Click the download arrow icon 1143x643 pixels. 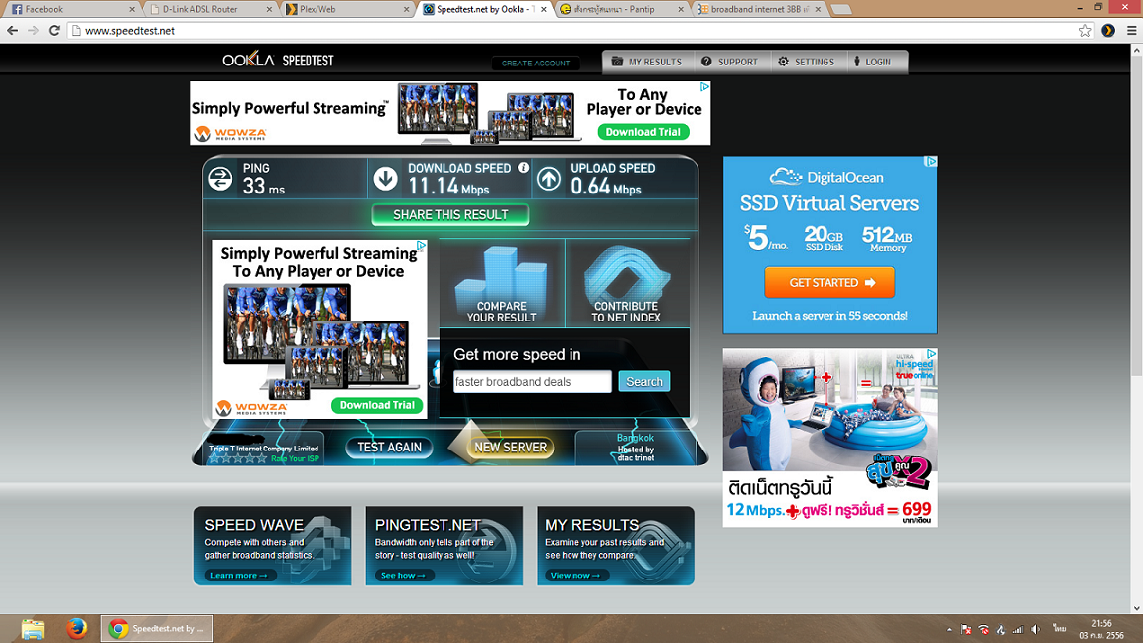[386, 179]
